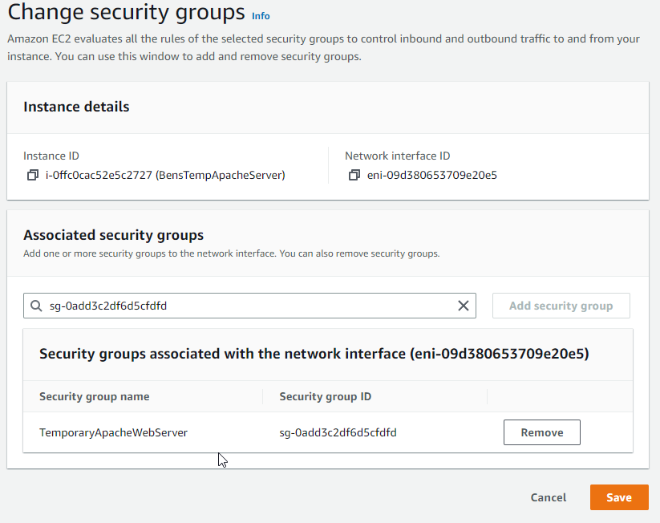Screen dimensions: 660x523
Task: Click the Security group ID column header
Action: (325, 396)
